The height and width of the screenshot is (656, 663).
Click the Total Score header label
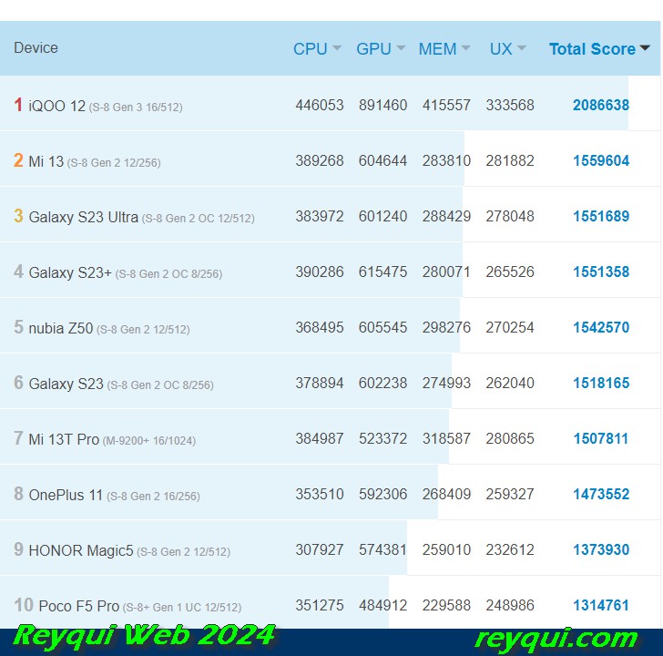(592, 49)
